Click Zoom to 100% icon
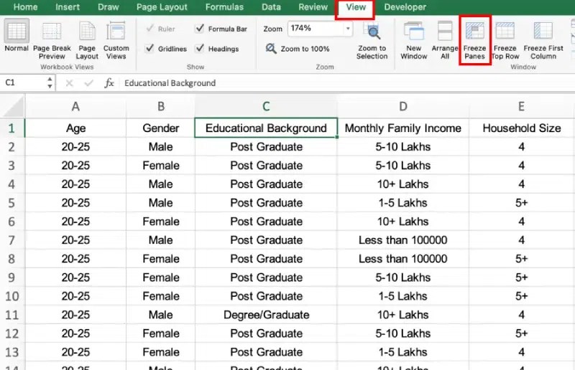Image resolution: width=575 pixels, height=370 pixels. [x=271, y=48]
